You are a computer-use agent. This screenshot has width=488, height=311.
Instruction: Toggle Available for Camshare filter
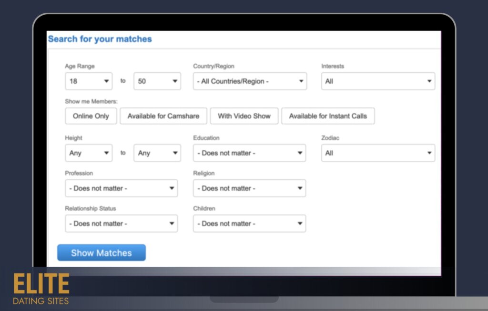tap(163, 116)
